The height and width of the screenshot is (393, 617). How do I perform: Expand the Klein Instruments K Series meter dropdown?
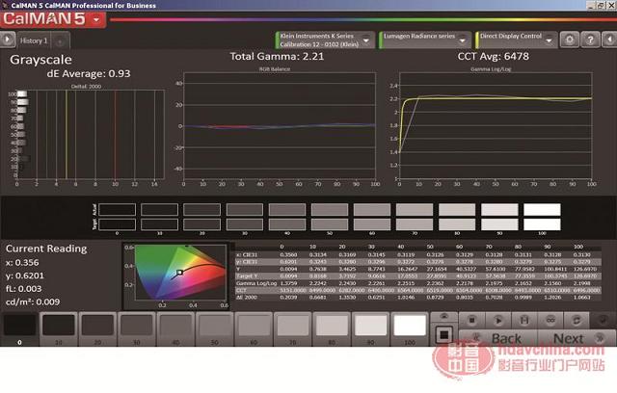coord(366,40)
